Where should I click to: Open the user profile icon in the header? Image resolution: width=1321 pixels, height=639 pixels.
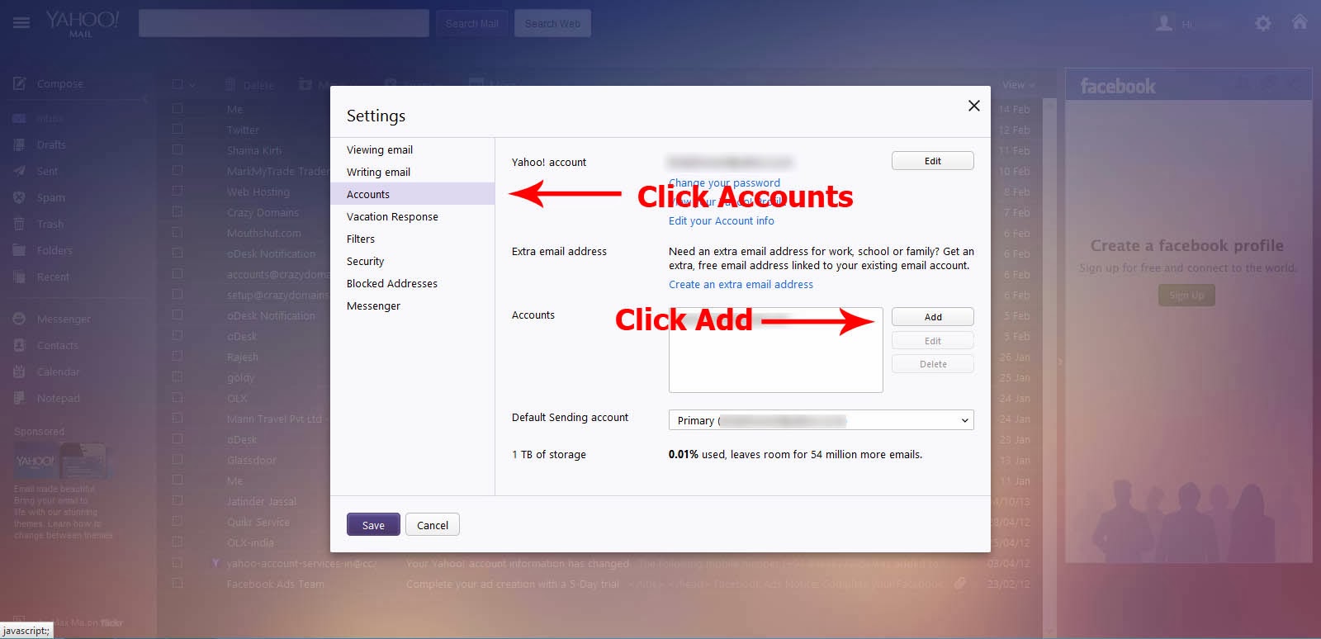(x=1164, y=23)
